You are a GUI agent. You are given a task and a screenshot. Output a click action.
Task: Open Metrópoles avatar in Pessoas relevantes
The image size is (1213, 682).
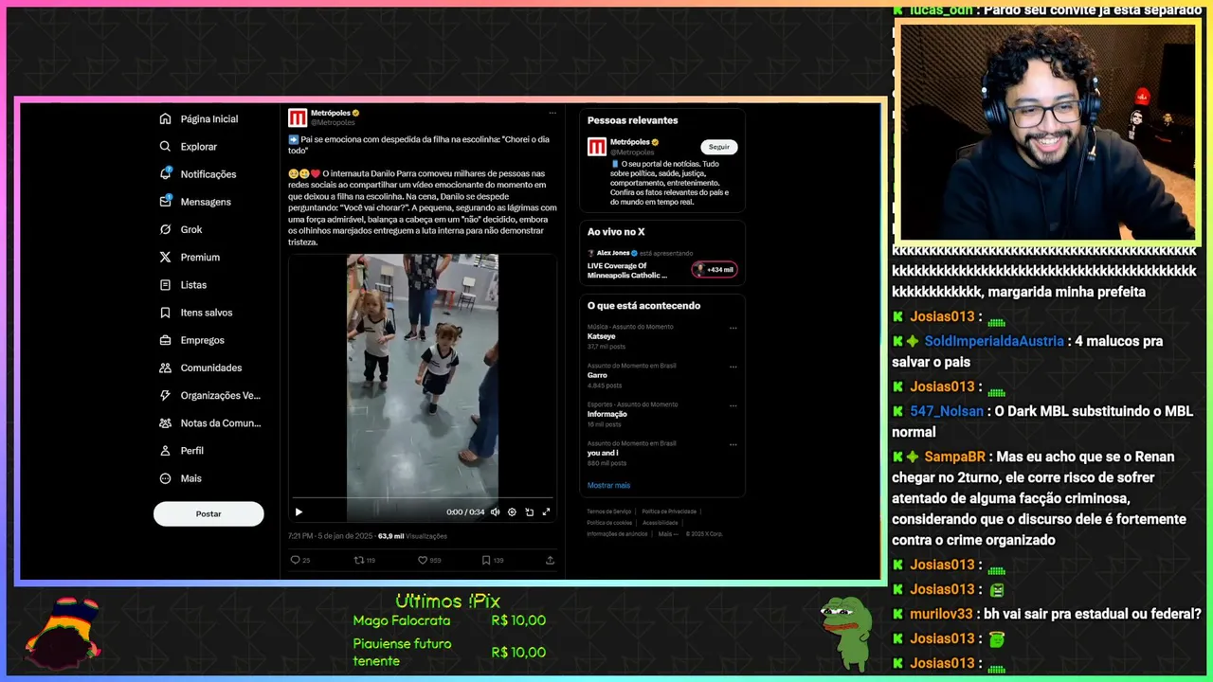pos(597,147)
